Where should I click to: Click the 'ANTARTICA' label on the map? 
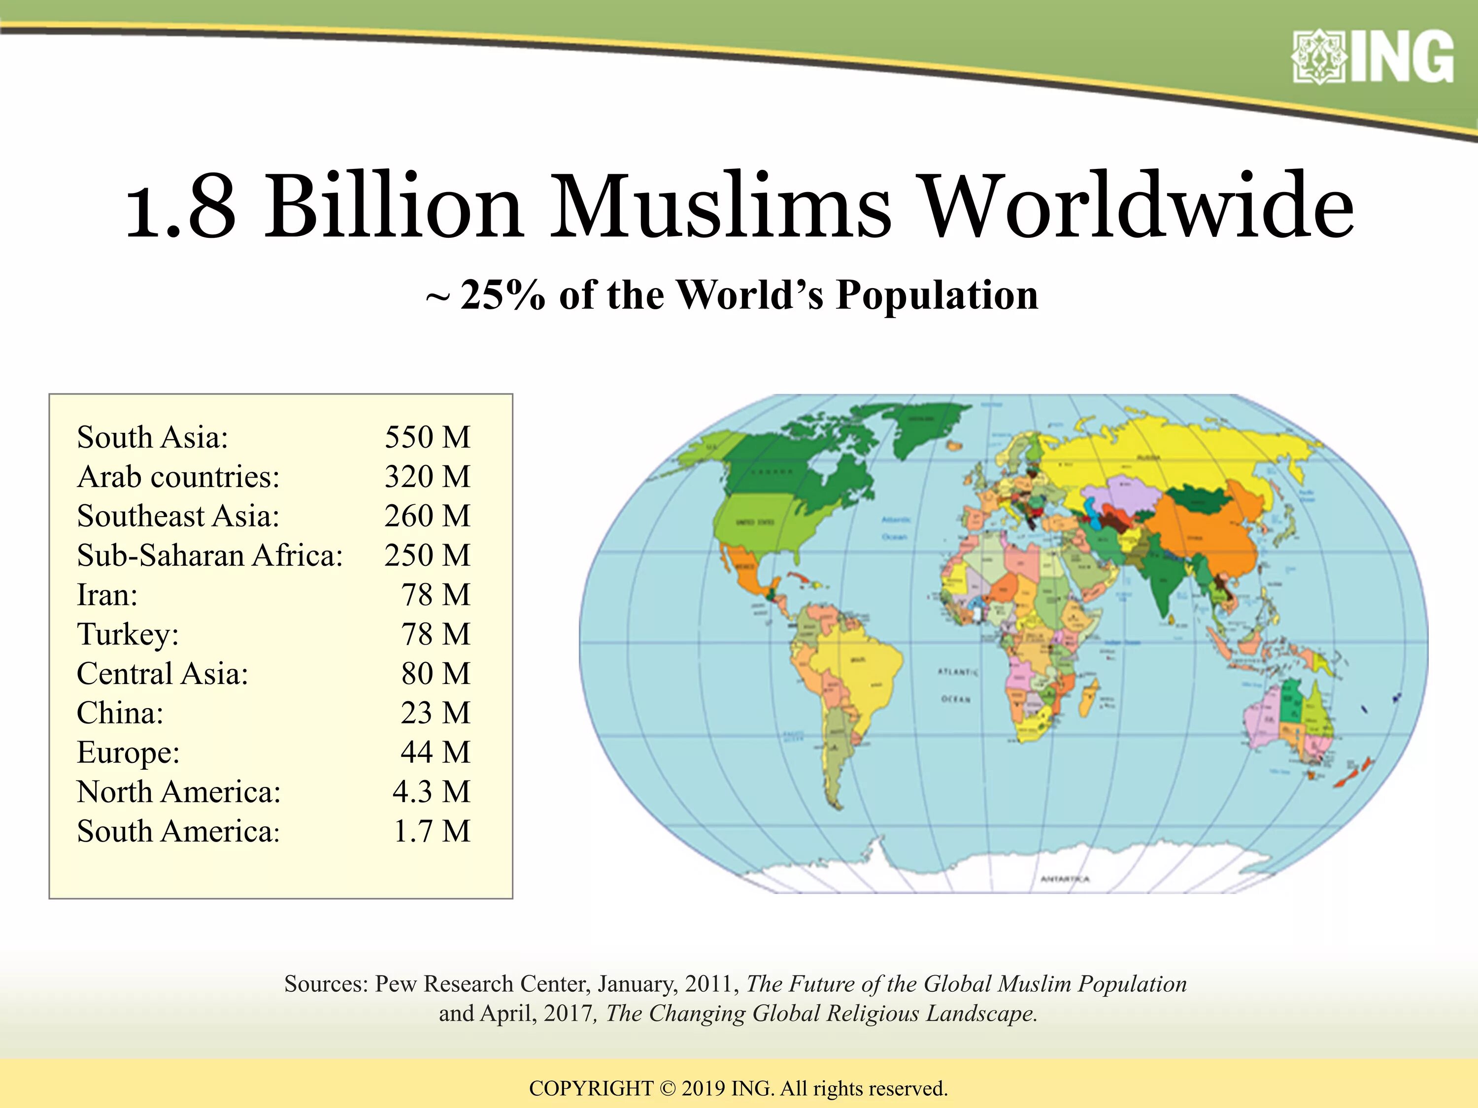click(1065, 878)
